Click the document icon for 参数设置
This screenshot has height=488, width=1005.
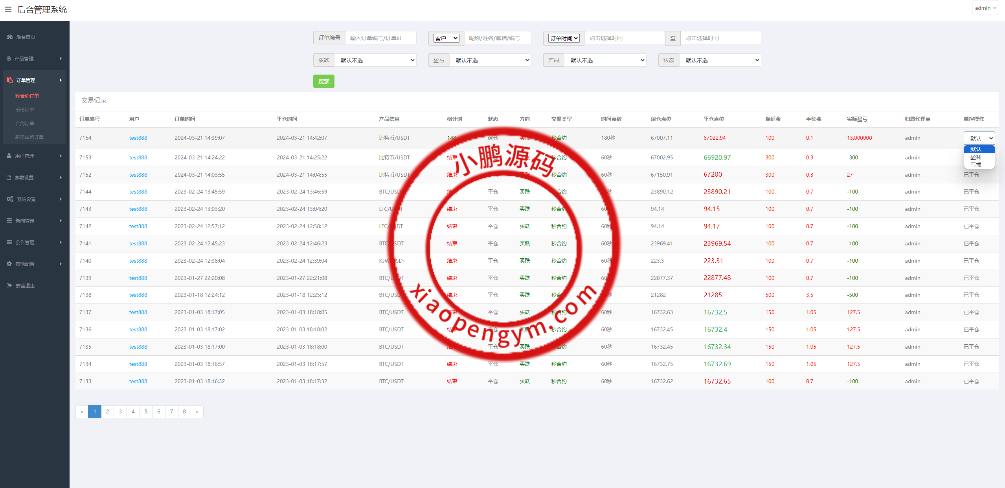[x=9, y=177]
